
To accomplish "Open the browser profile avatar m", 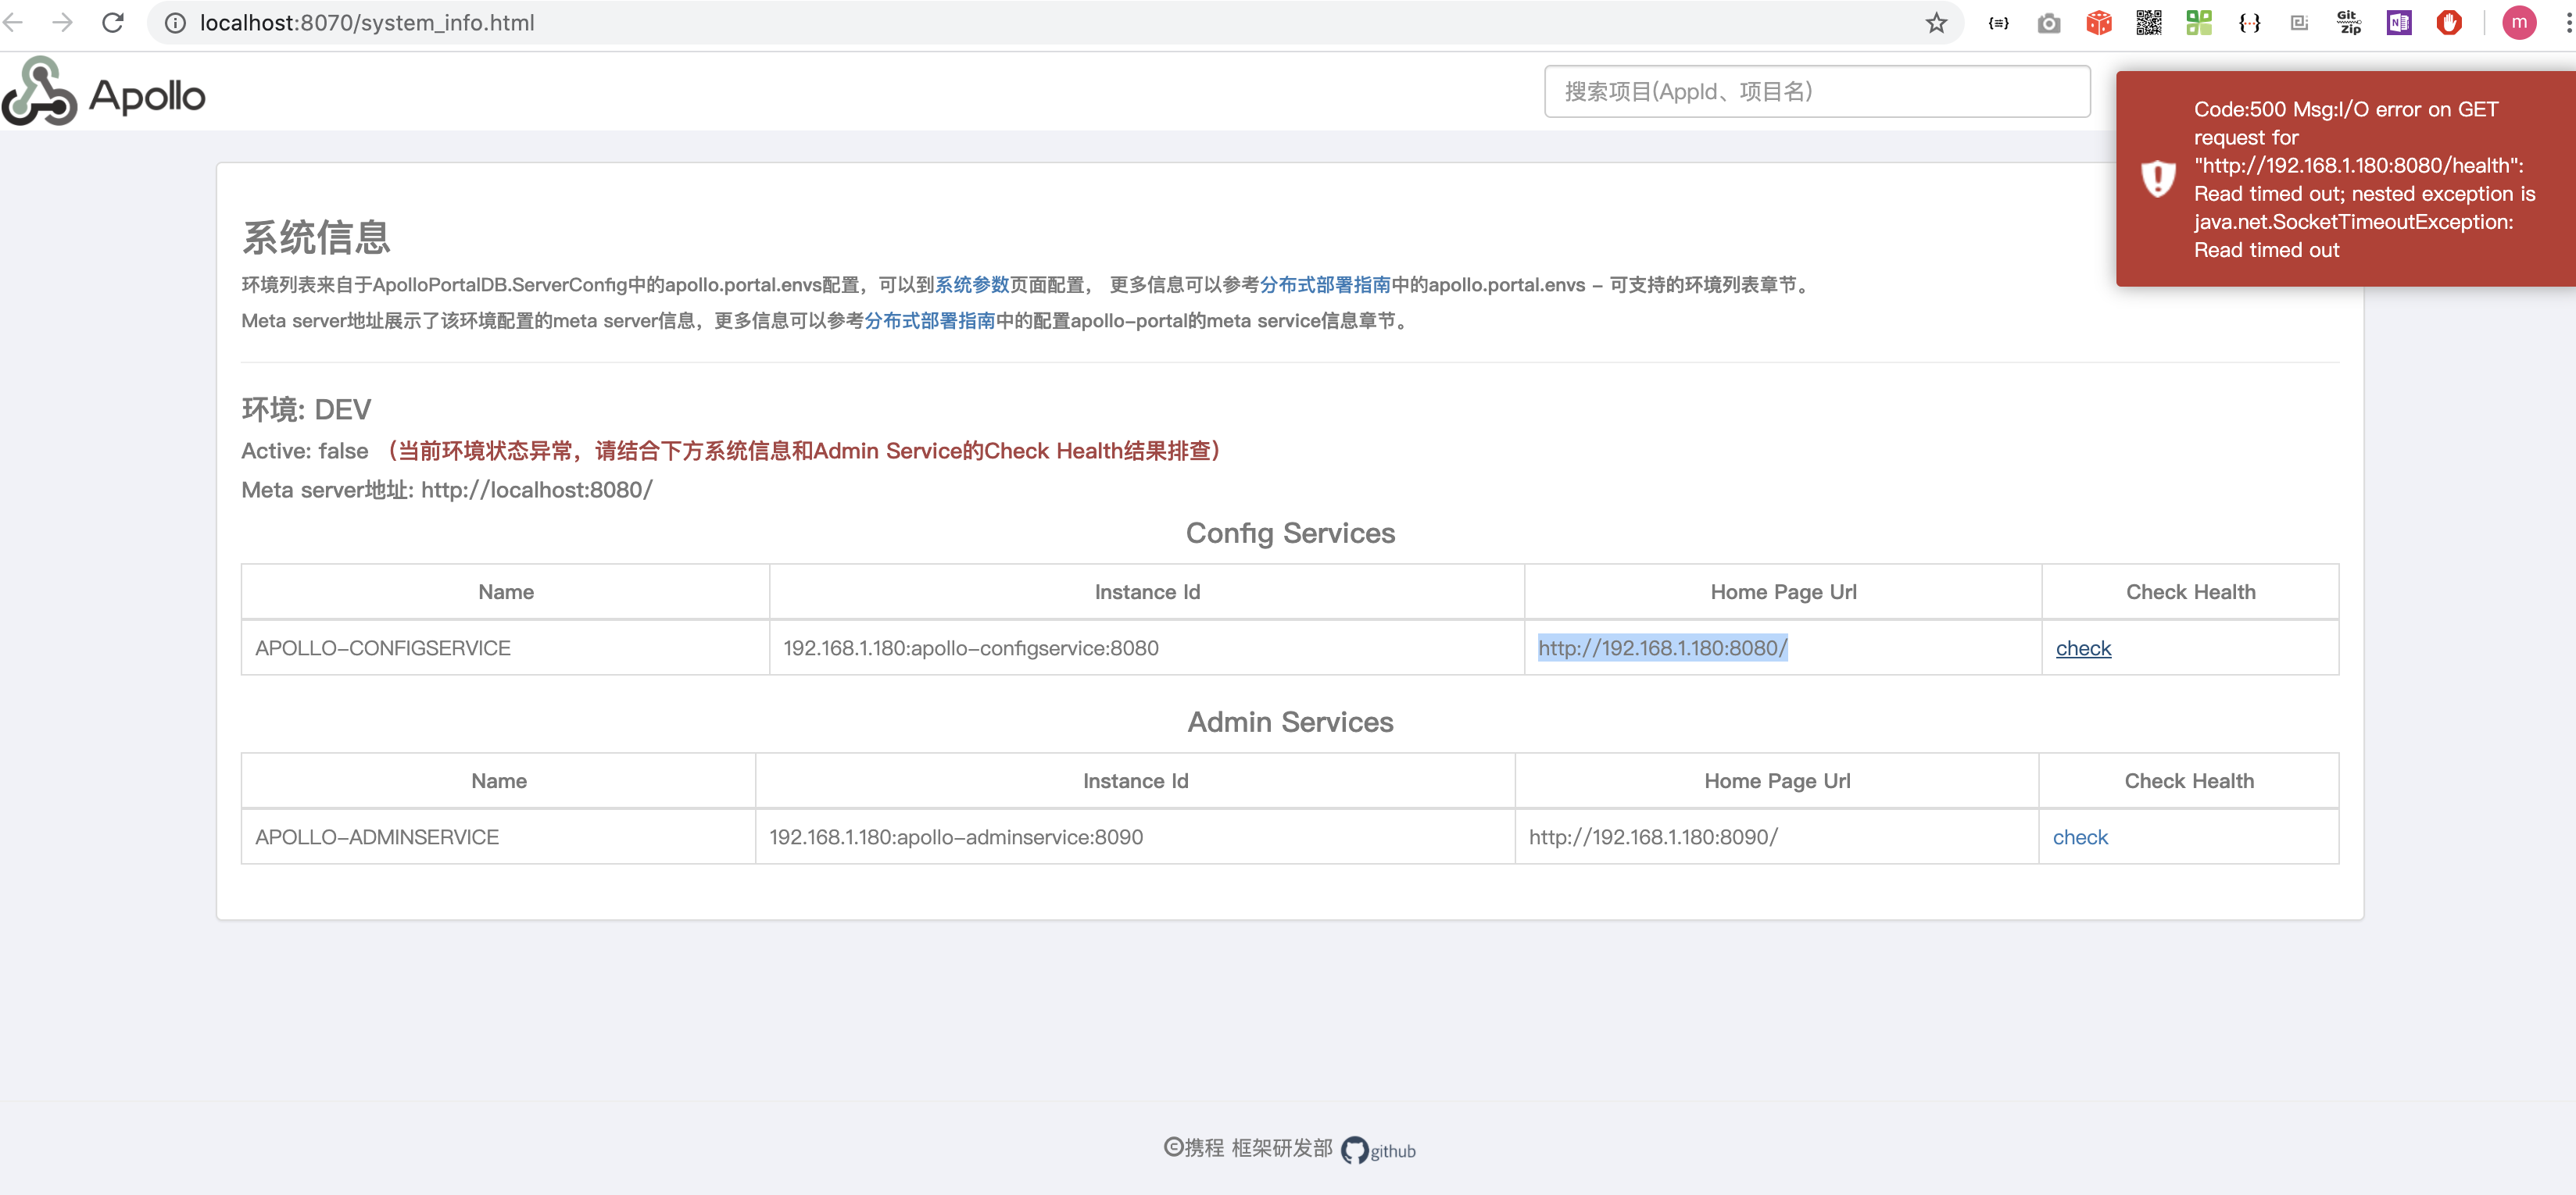I will point(2519,22).
